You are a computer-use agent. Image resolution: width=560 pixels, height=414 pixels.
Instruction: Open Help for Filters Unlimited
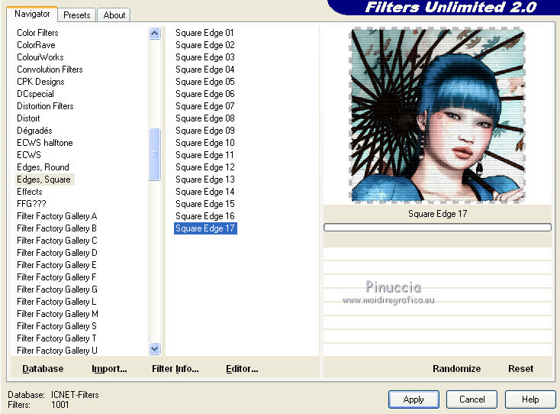pyautogui.click(x=530, y=399)
